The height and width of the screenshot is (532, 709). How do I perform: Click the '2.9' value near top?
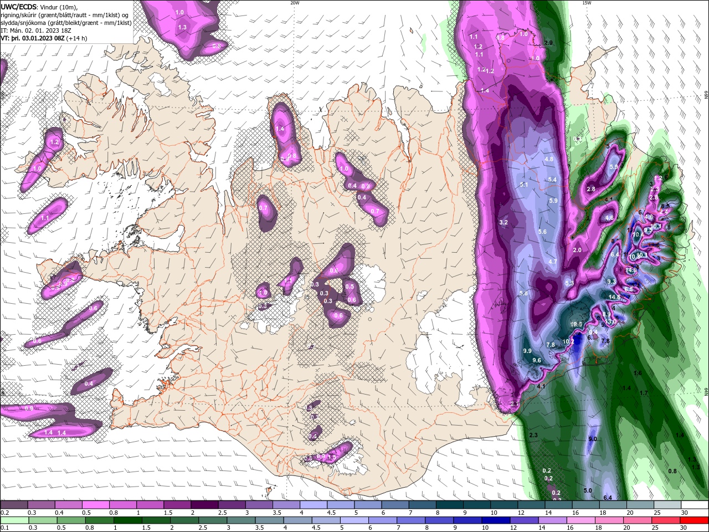[x=549, y=43]
